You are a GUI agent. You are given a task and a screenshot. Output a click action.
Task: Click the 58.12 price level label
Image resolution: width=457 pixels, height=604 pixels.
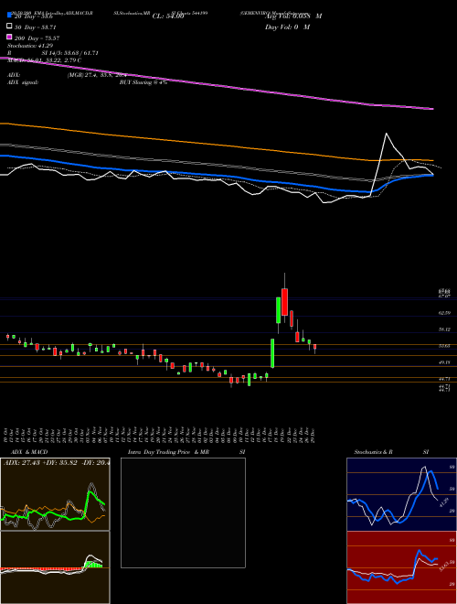tap(444, 329)
